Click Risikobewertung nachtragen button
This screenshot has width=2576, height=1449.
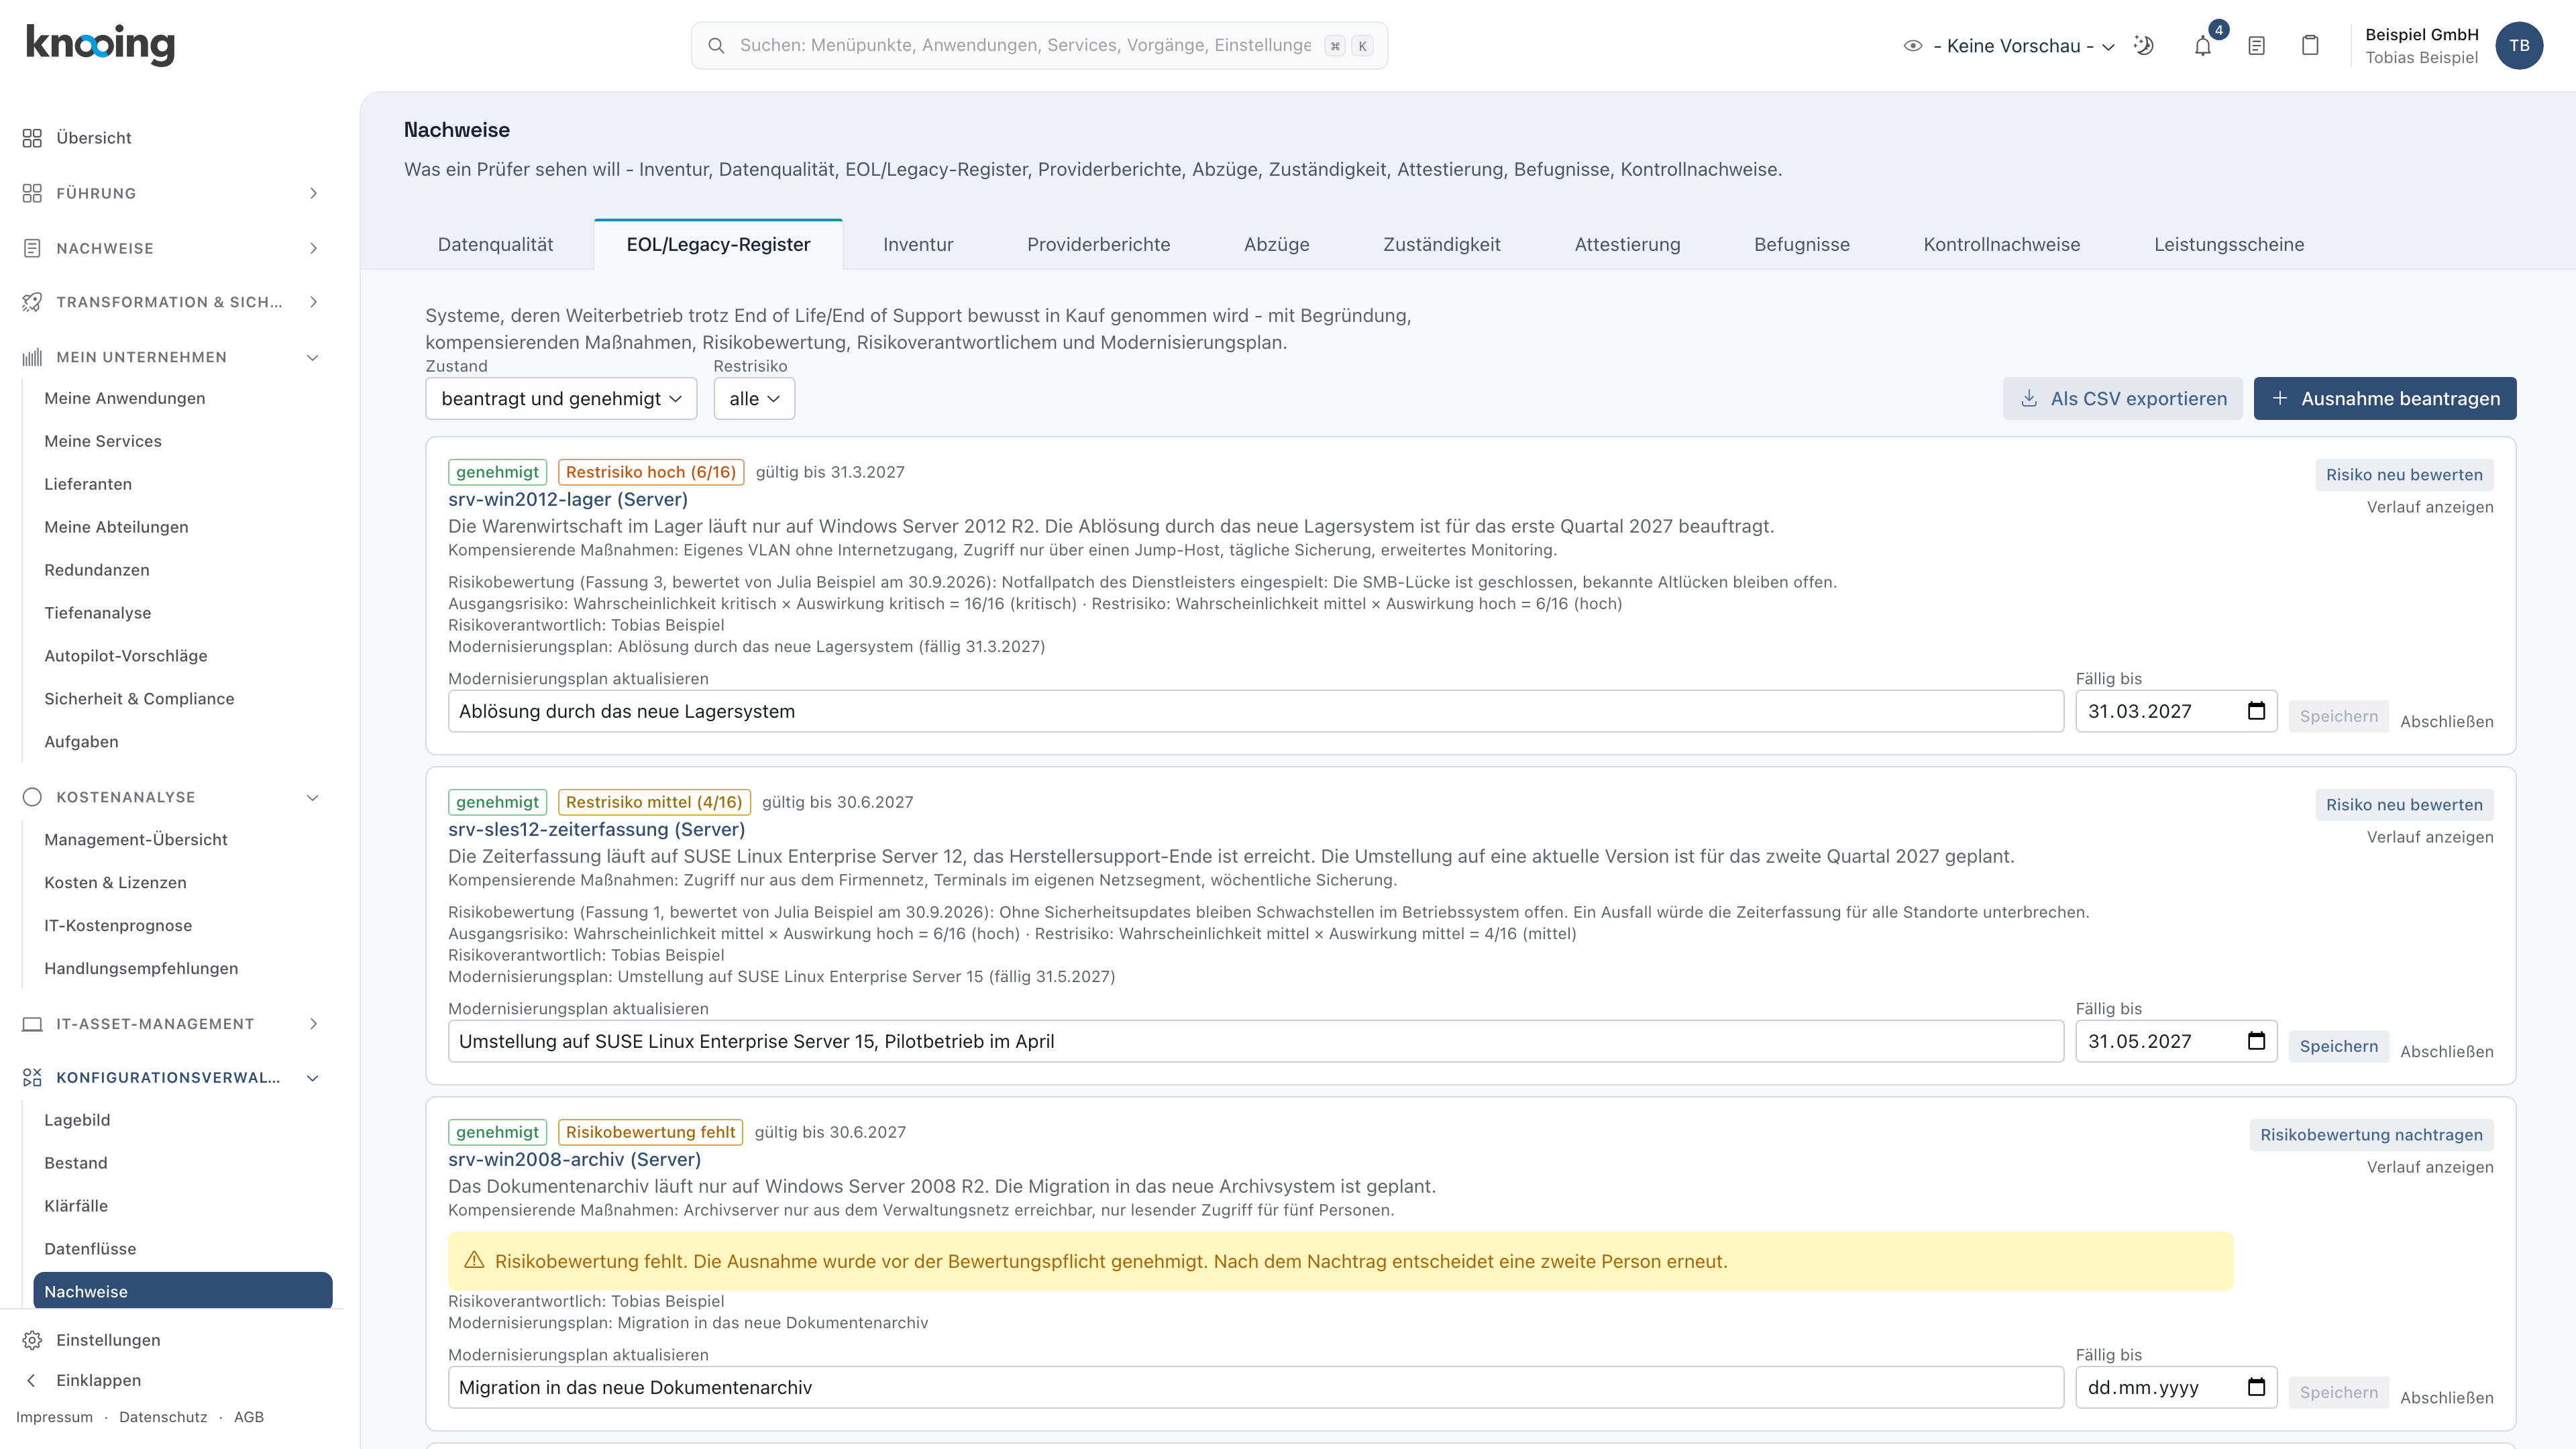[2371, 1135]
